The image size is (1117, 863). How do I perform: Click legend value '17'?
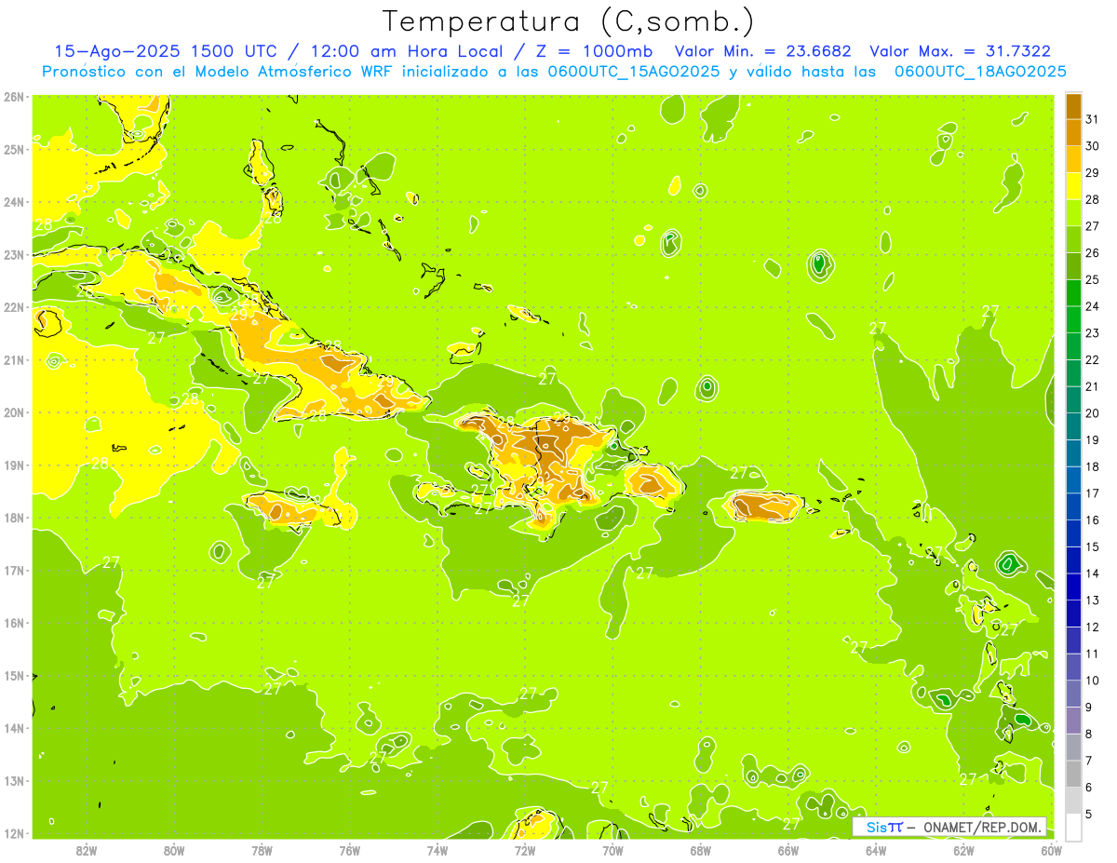pyautogui.click(x=1092, y=493)
